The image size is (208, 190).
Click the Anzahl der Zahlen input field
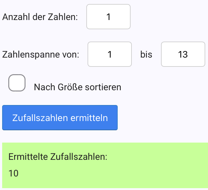point(108,17)
